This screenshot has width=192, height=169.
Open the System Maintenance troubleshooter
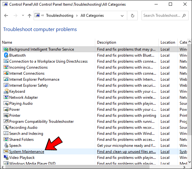[27, 152]
